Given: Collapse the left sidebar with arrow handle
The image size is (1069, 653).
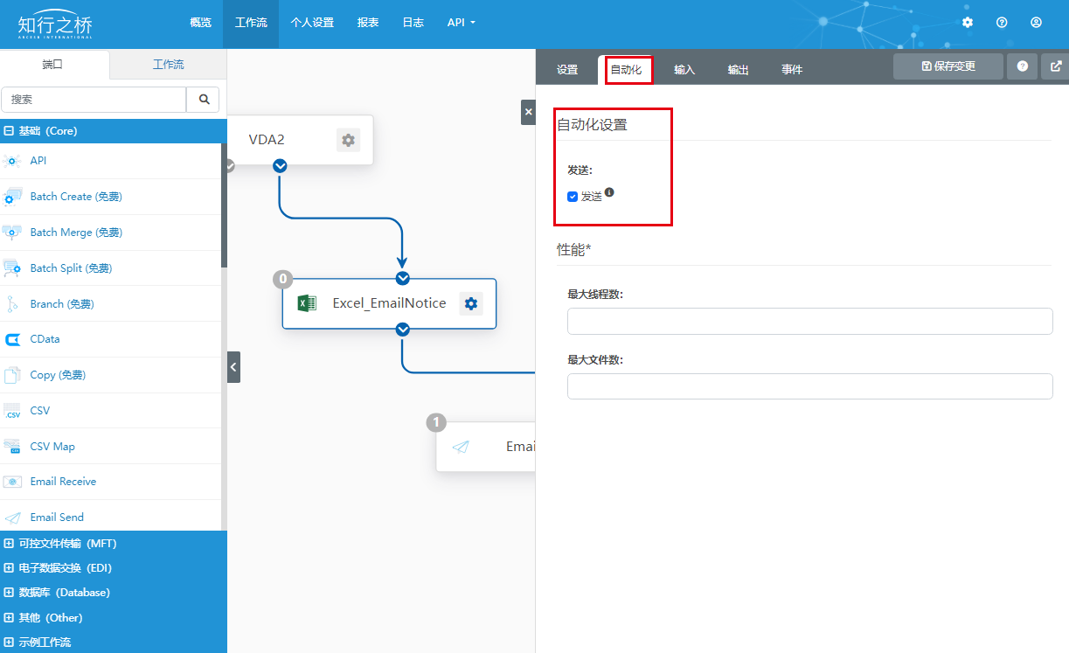Looking at the screenshot, I should click(x=233, y=367).
